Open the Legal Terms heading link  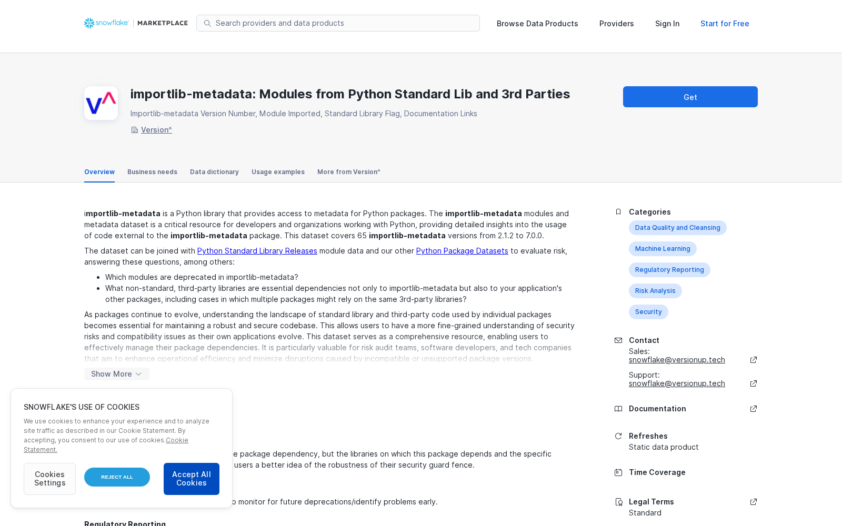pos(651,502)
